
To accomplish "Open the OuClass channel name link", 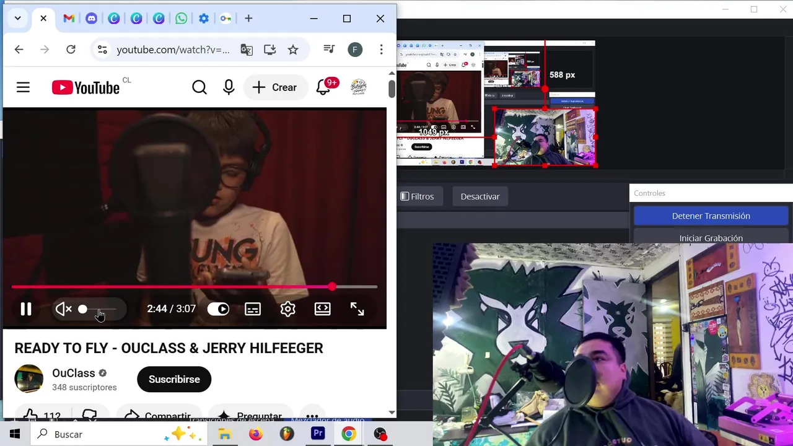I will (73, 373).
